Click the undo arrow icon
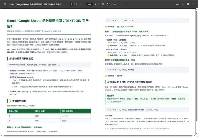This screenshot has width=198, height=137. [121, 4]
